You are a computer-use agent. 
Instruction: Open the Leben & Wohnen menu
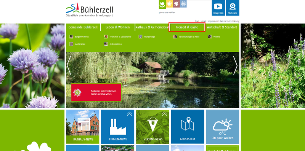pyautogui.click(x=118, y=27)
